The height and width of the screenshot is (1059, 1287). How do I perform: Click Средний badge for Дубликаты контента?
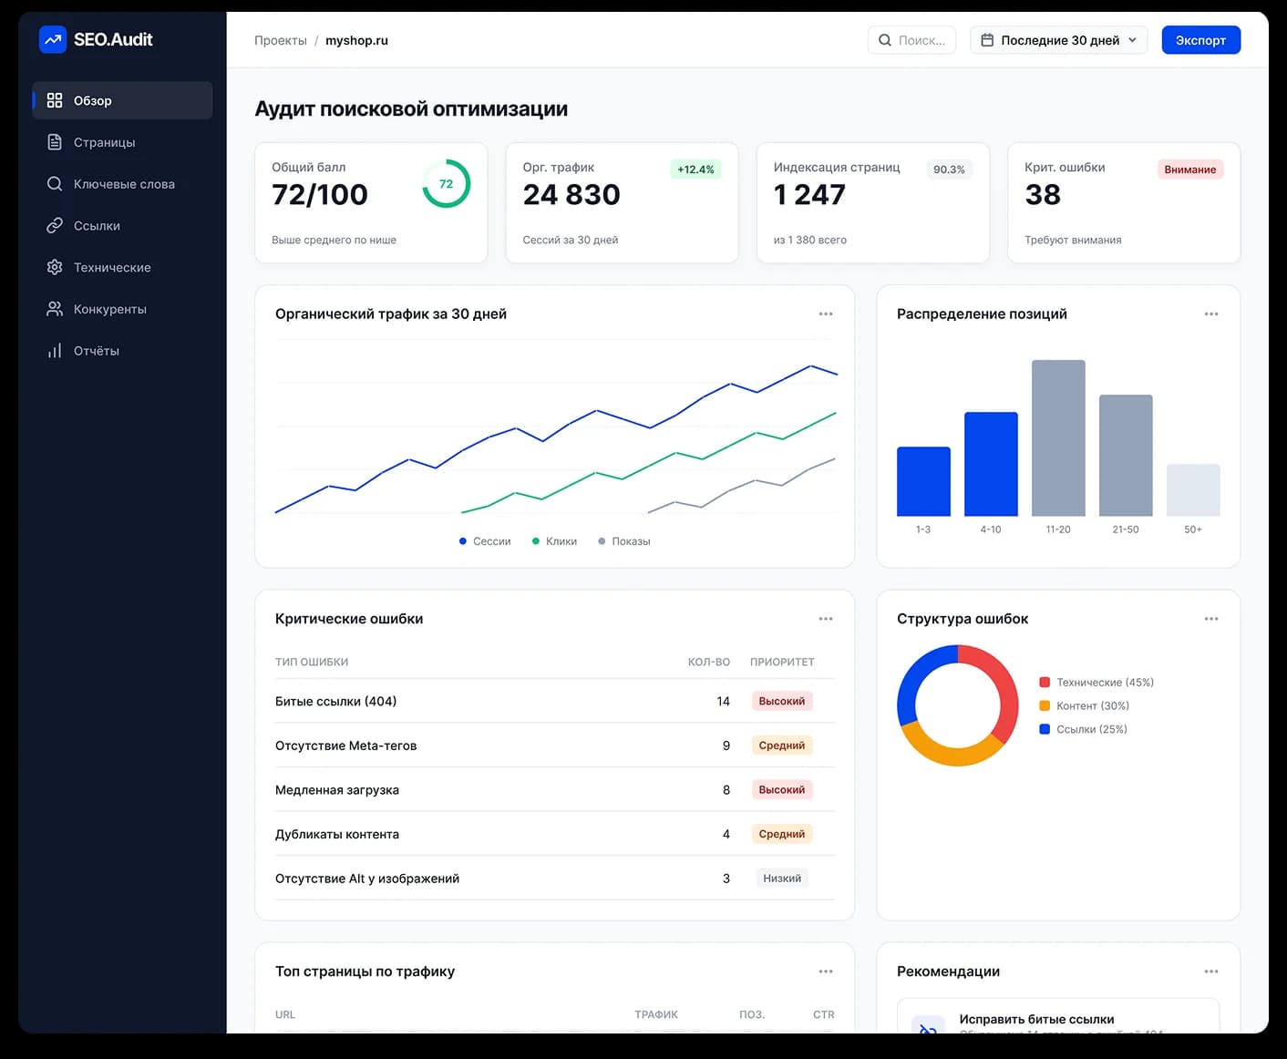tap(782, 834)
